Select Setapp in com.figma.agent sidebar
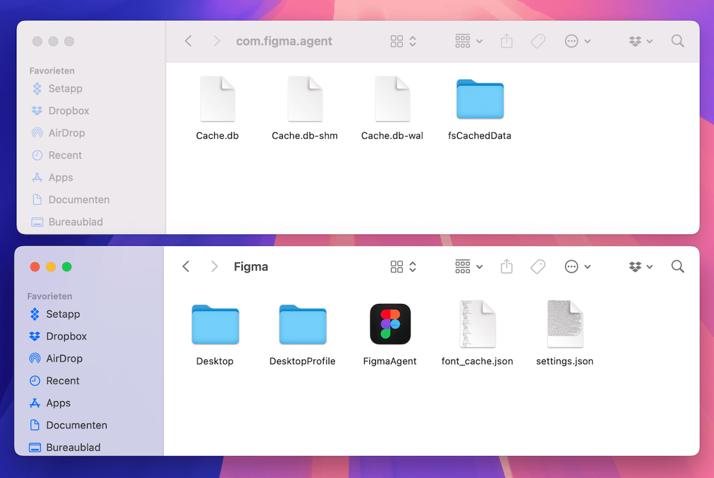This screenshot has height=478, width=714. pos(65,89)
